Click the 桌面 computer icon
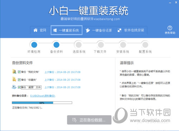 point(14,87)
